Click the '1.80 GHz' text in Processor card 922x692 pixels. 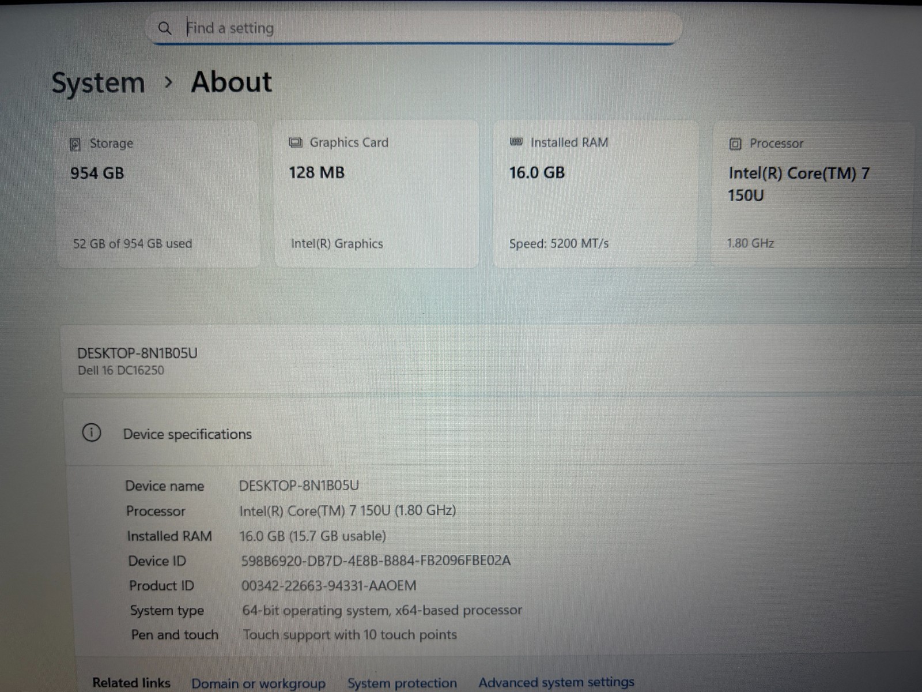click(750, 243)
